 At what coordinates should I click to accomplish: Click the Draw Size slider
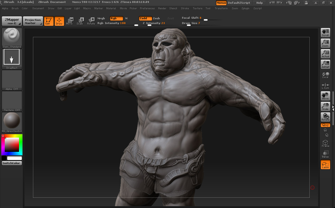[x=202, y=23]
